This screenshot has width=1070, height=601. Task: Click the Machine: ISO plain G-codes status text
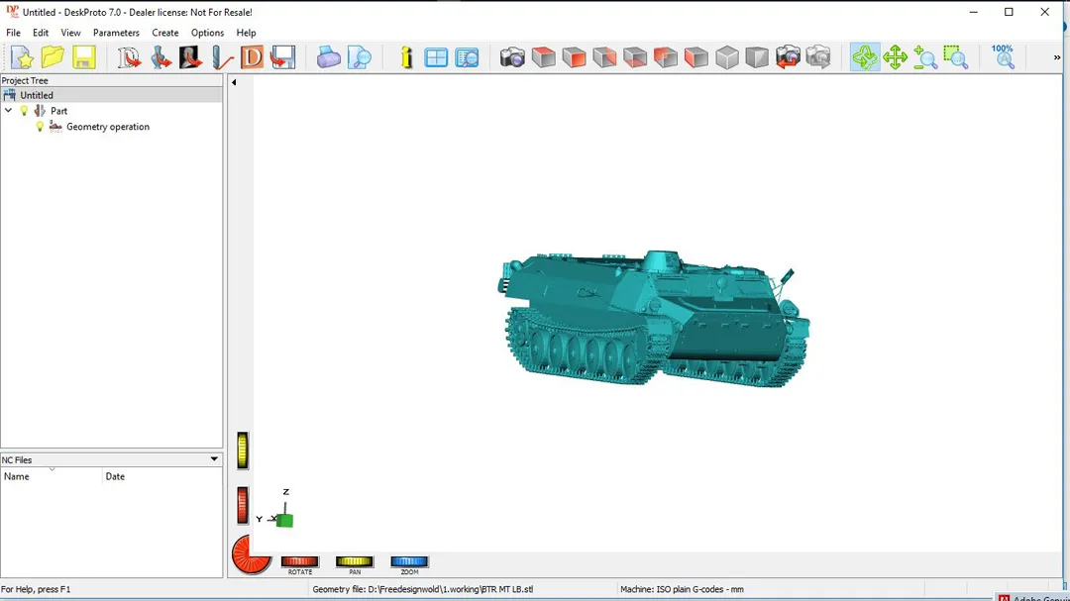(x=682, y=589)
